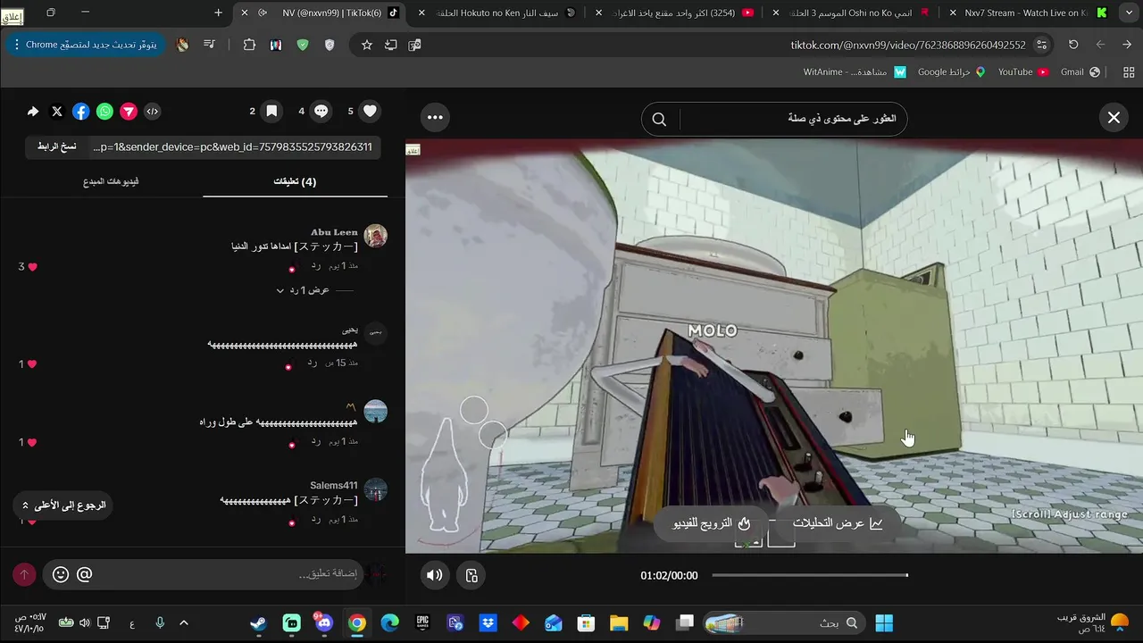Show hidden system tray icons chevron

tap(184, 623)
